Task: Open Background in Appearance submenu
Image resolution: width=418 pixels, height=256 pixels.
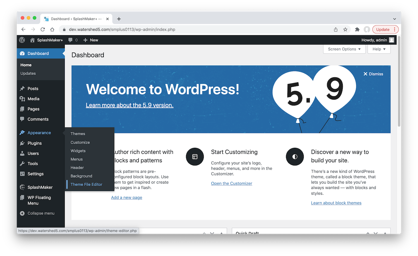Action: pos(81,176)
